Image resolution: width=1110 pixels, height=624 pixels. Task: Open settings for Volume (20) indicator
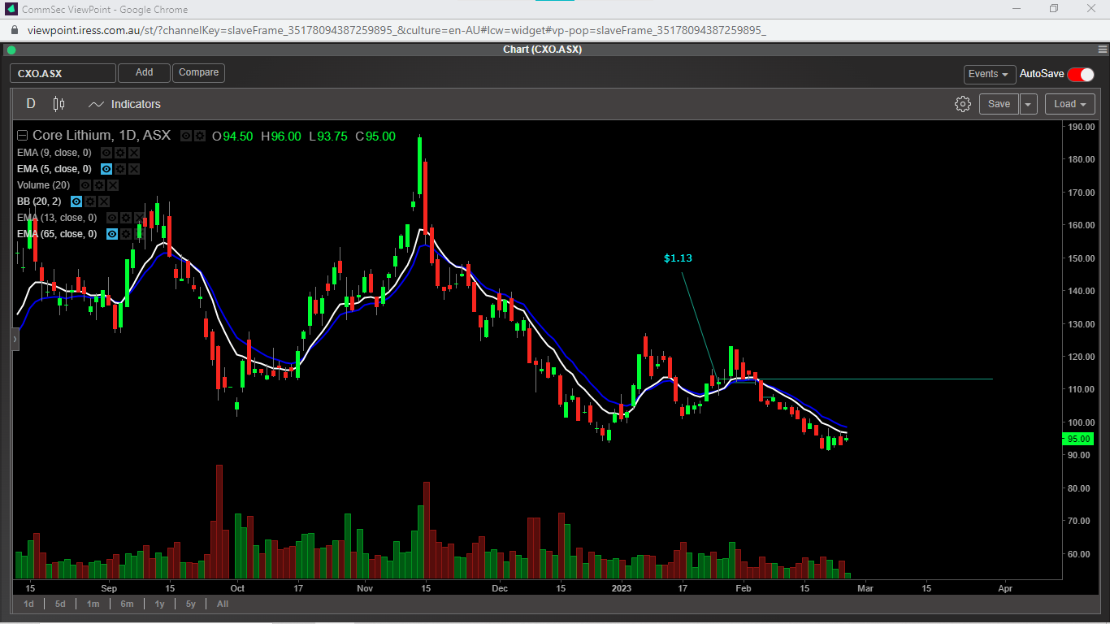point(99,185)
